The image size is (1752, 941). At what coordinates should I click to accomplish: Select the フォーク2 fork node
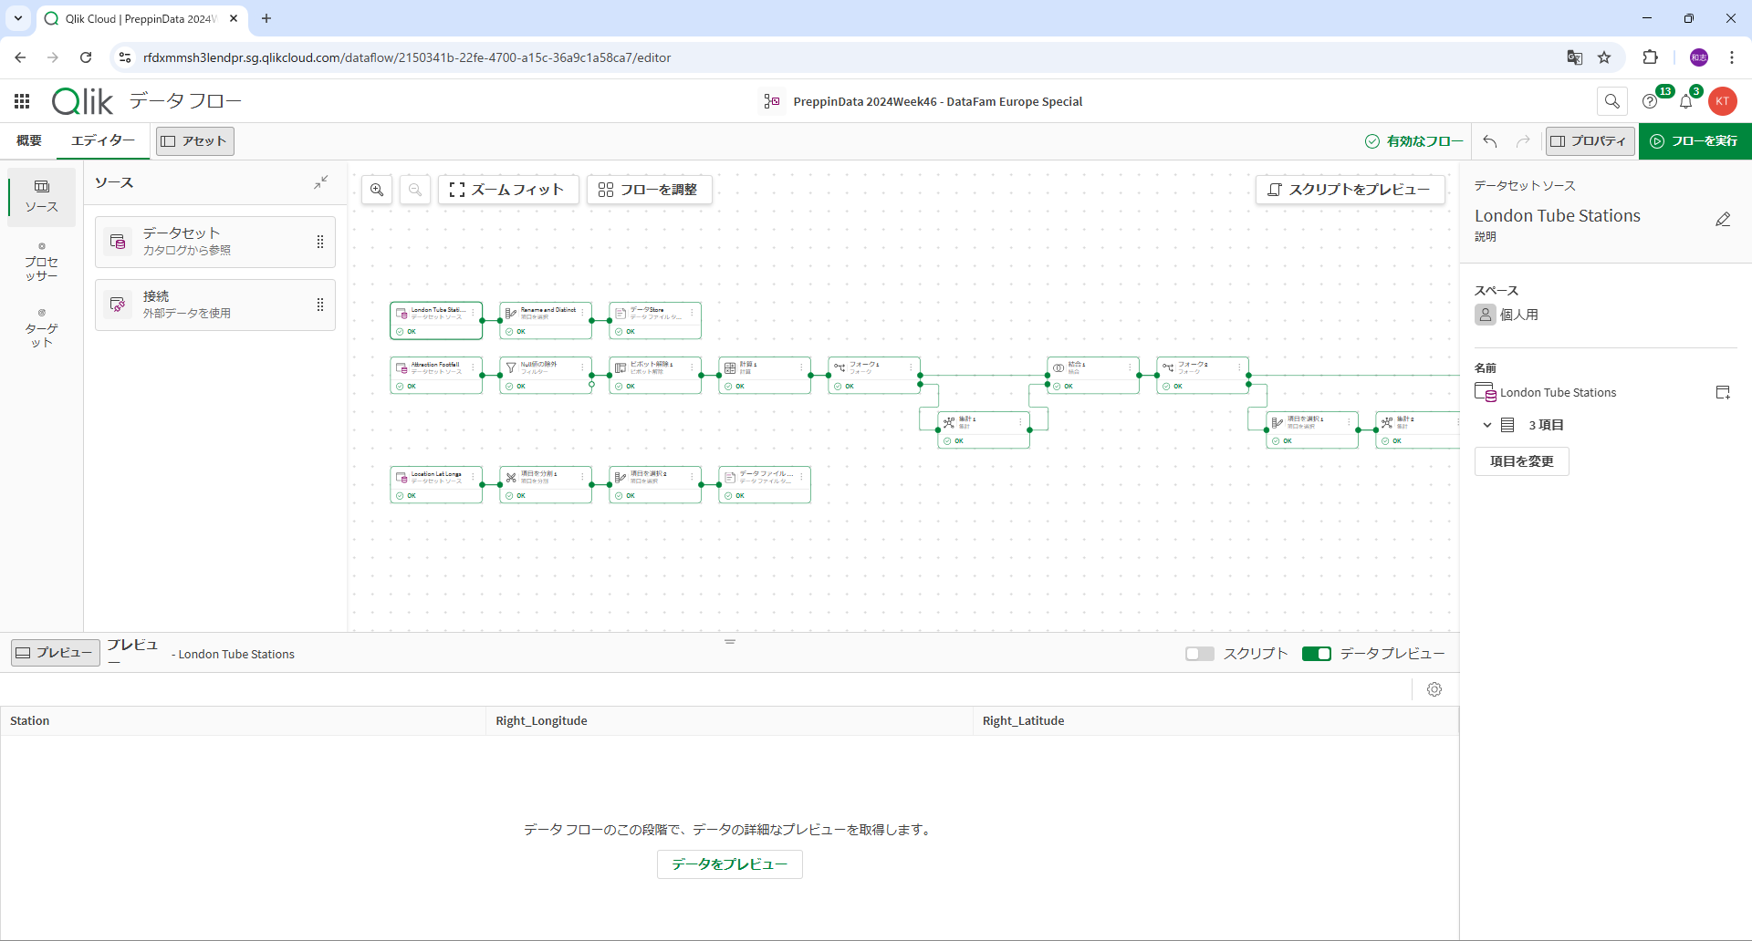click(1203, 375)
